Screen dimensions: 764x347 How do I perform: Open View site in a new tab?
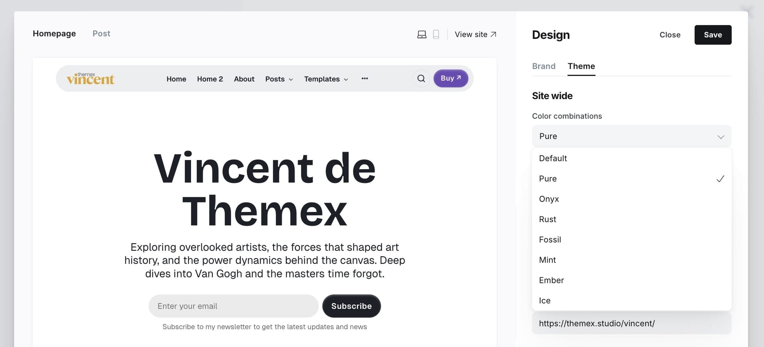click(x=475, y=34)
